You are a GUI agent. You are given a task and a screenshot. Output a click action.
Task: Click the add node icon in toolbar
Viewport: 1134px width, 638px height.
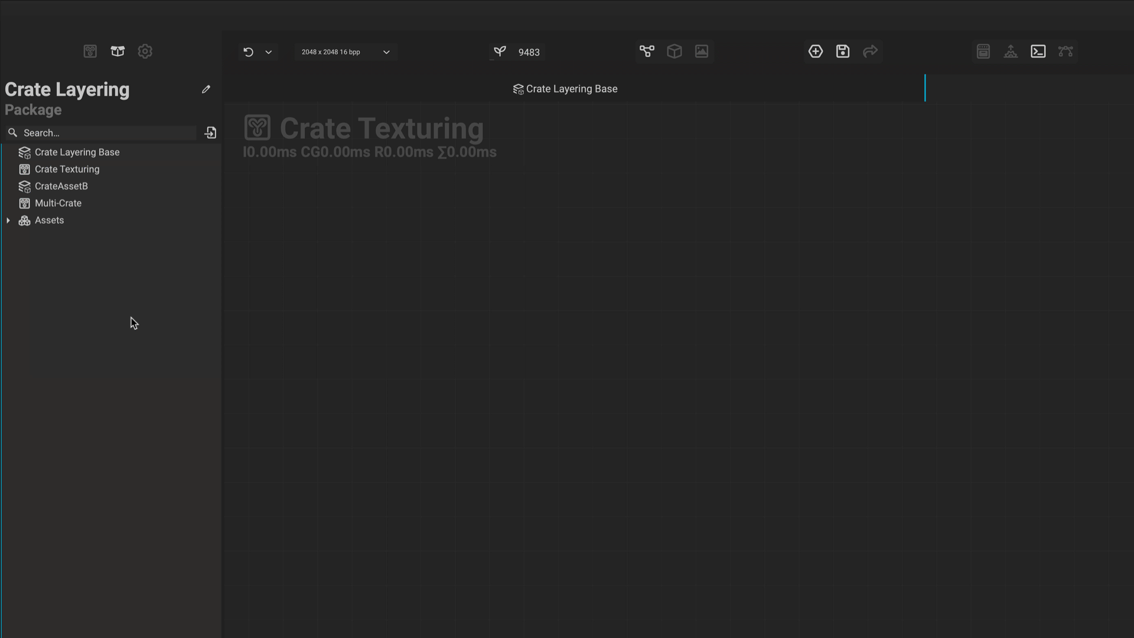tap(816, 51)
